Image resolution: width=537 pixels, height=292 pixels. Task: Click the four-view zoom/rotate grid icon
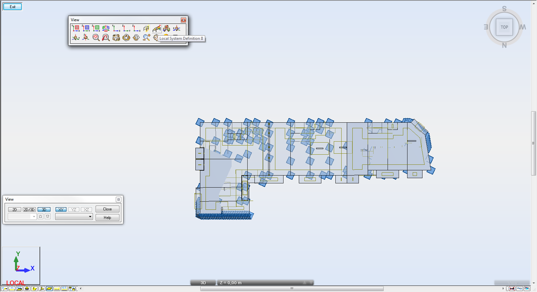click(x=116, y=38)
